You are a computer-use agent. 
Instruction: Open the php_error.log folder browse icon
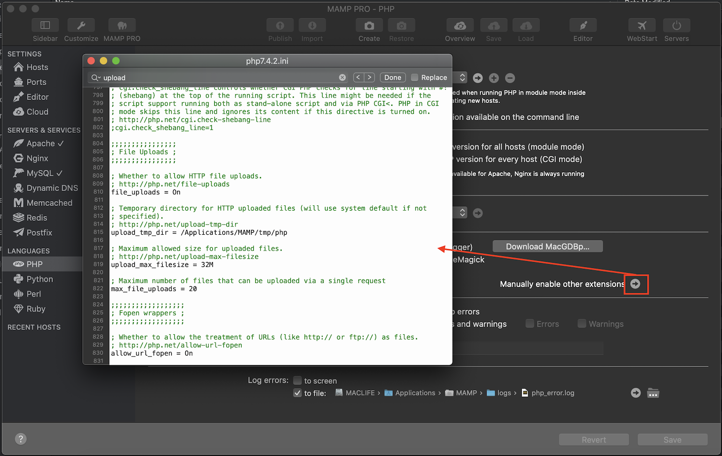tap(653, 393)
